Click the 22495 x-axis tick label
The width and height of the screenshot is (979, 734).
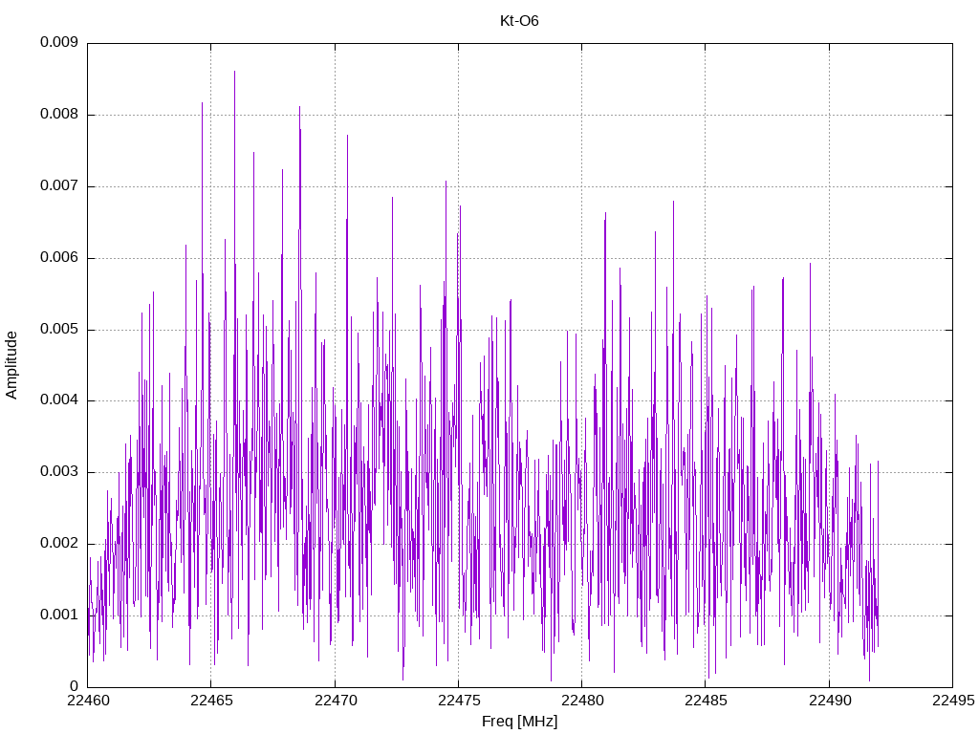953,701
